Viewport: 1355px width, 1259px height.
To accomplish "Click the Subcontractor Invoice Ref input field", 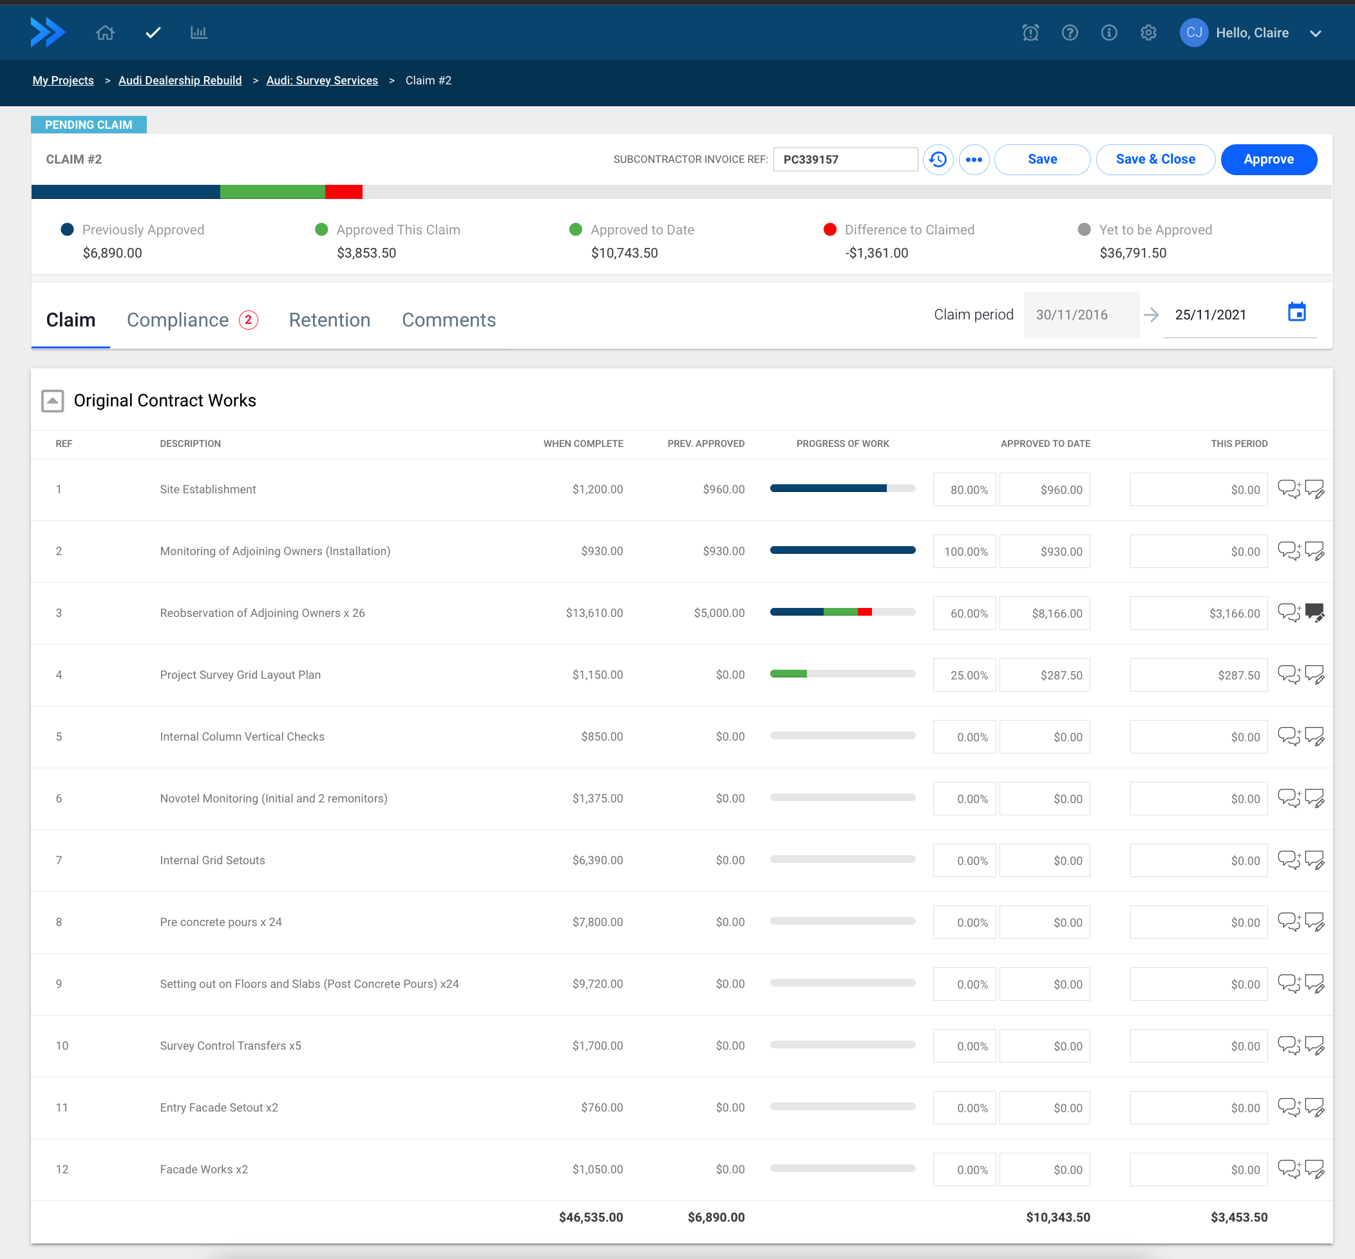I will (845, 160).
